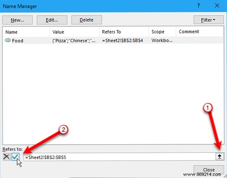Close the Name Manager with the title bar X

click(217, 6)
